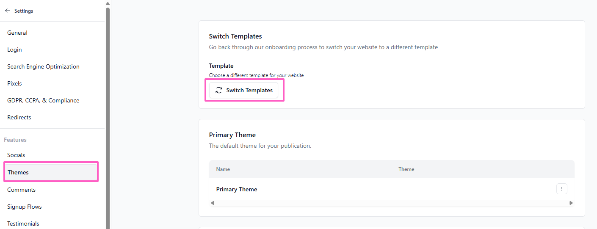Open GDPR, CCPA, & Compliance page

(43, 100)
